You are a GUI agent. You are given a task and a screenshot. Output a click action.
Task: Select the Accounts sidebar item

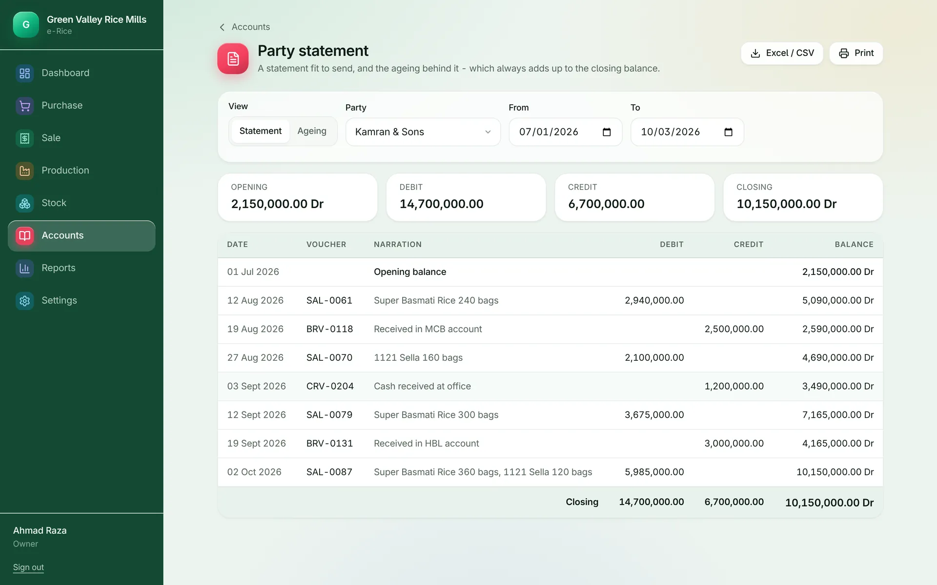[x=81, y=236]
